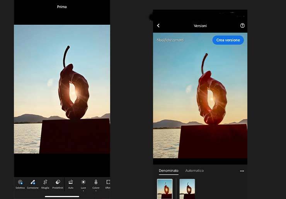286x199 pixels.
Task: Open the Predefiniti presets panel
Action: click(58, 184)
